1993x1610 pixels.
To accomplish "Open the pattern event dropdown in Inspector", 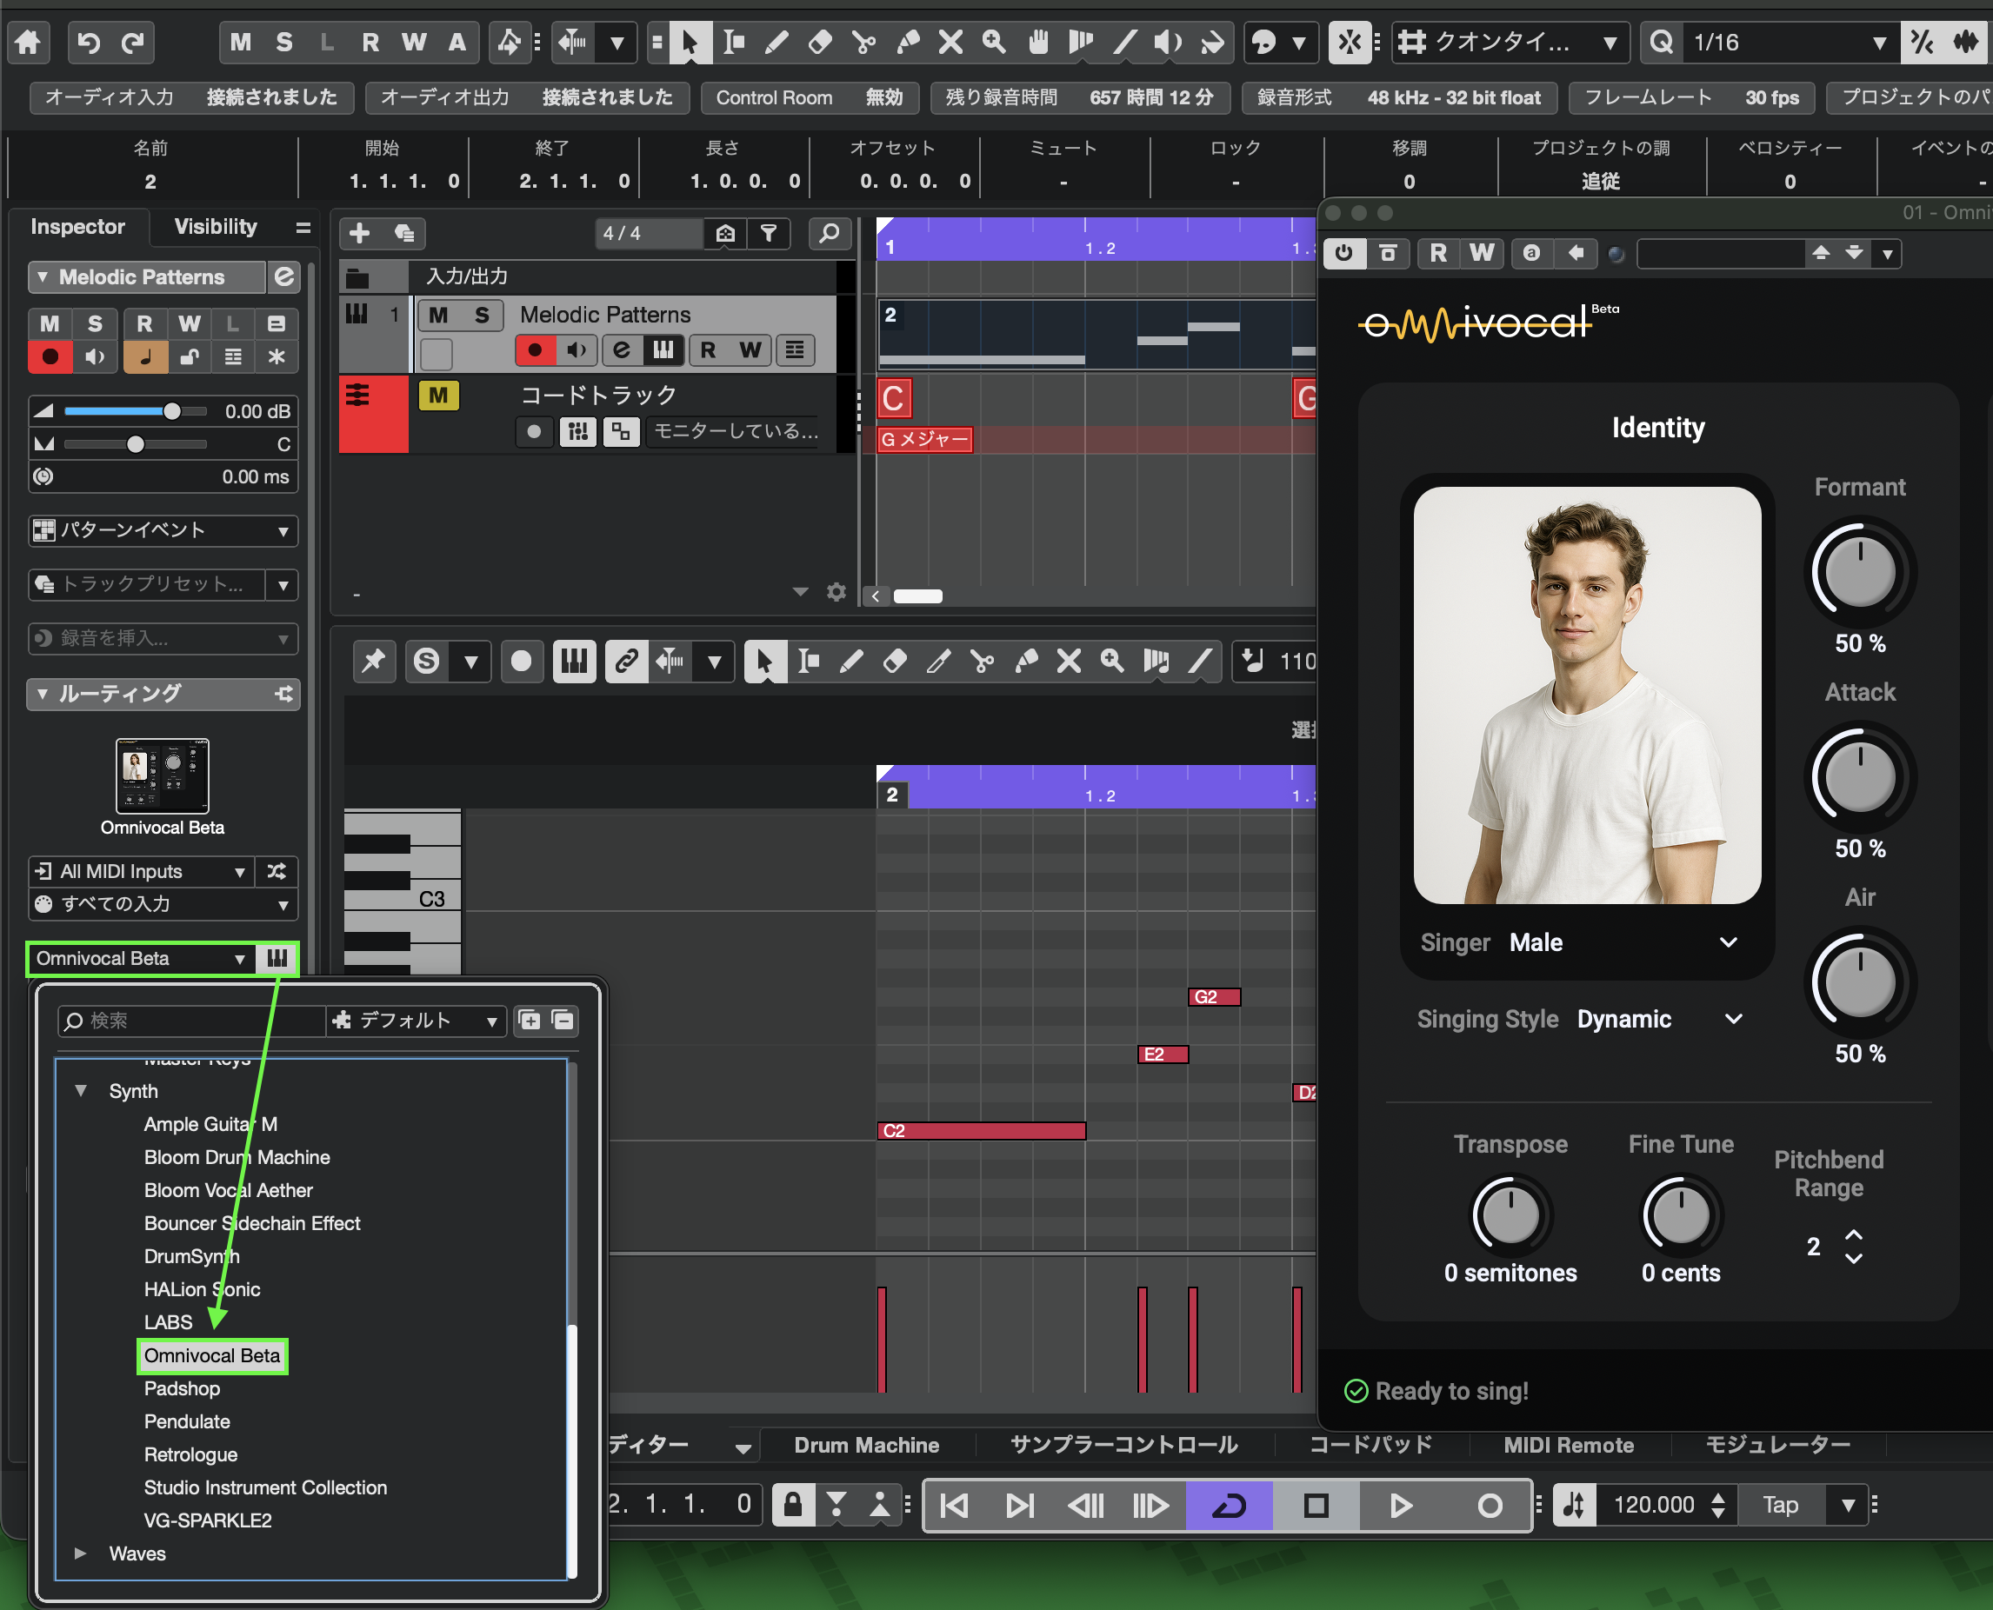I will point(163,531).
